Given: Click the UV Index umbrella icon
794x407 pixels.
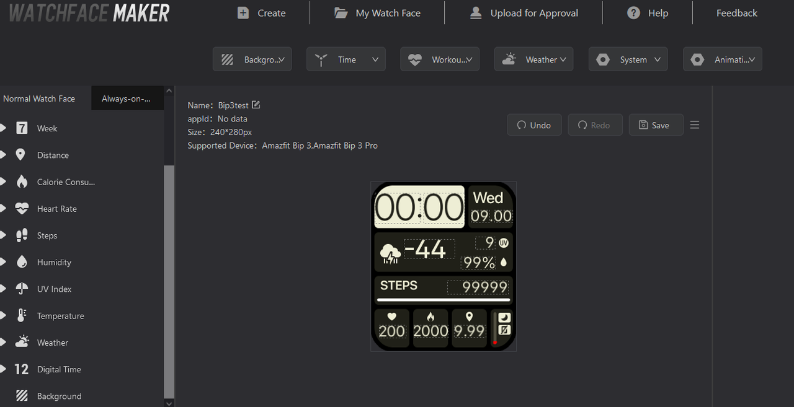Looking at the screenshot, I should coord(22,289).
